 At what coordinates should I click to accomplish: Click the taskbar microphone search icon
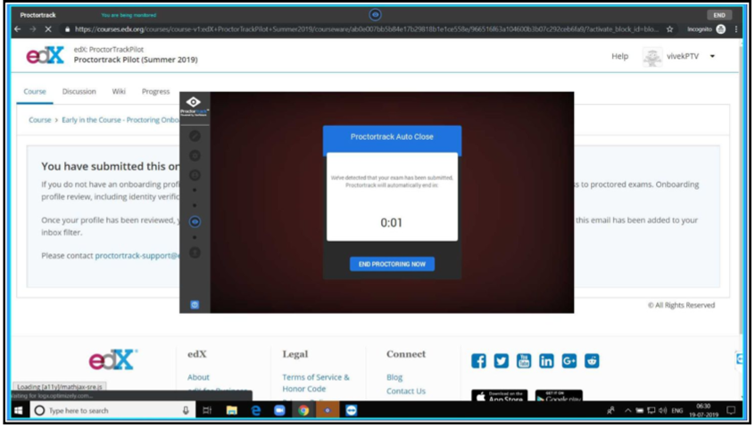[x=186, y=411]
